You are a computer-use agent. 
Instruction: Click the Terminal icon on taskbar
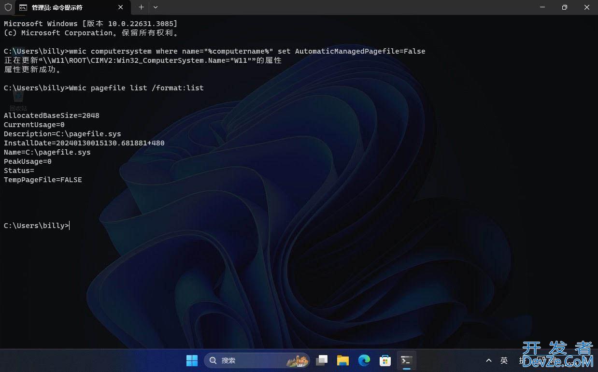point(406,360)
